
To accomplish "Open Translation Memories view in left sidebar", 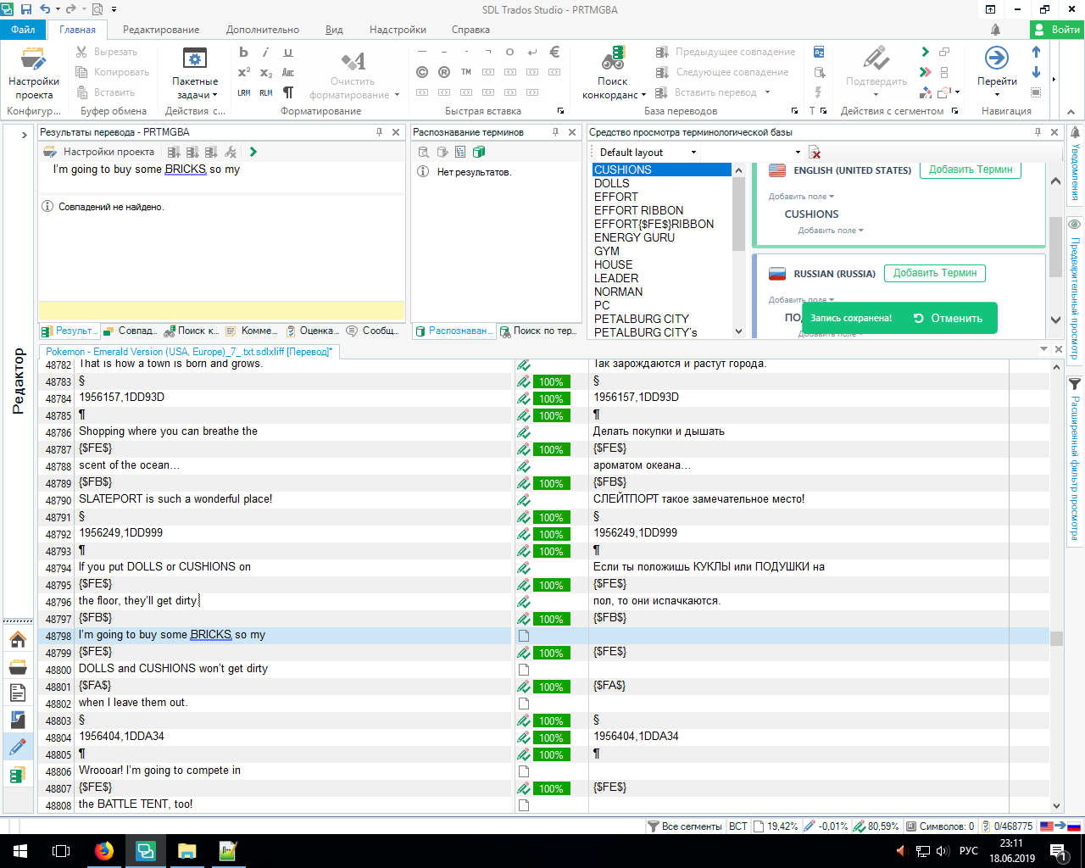I will (x=18, y=775).
